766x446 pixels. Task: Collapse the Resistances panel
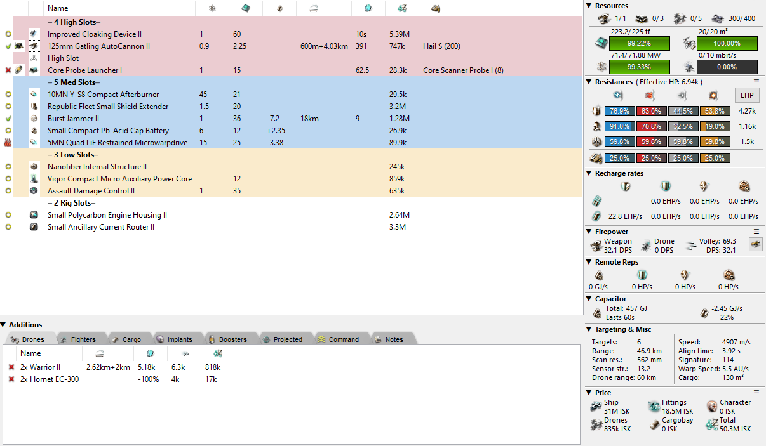(x=589, y=82)
